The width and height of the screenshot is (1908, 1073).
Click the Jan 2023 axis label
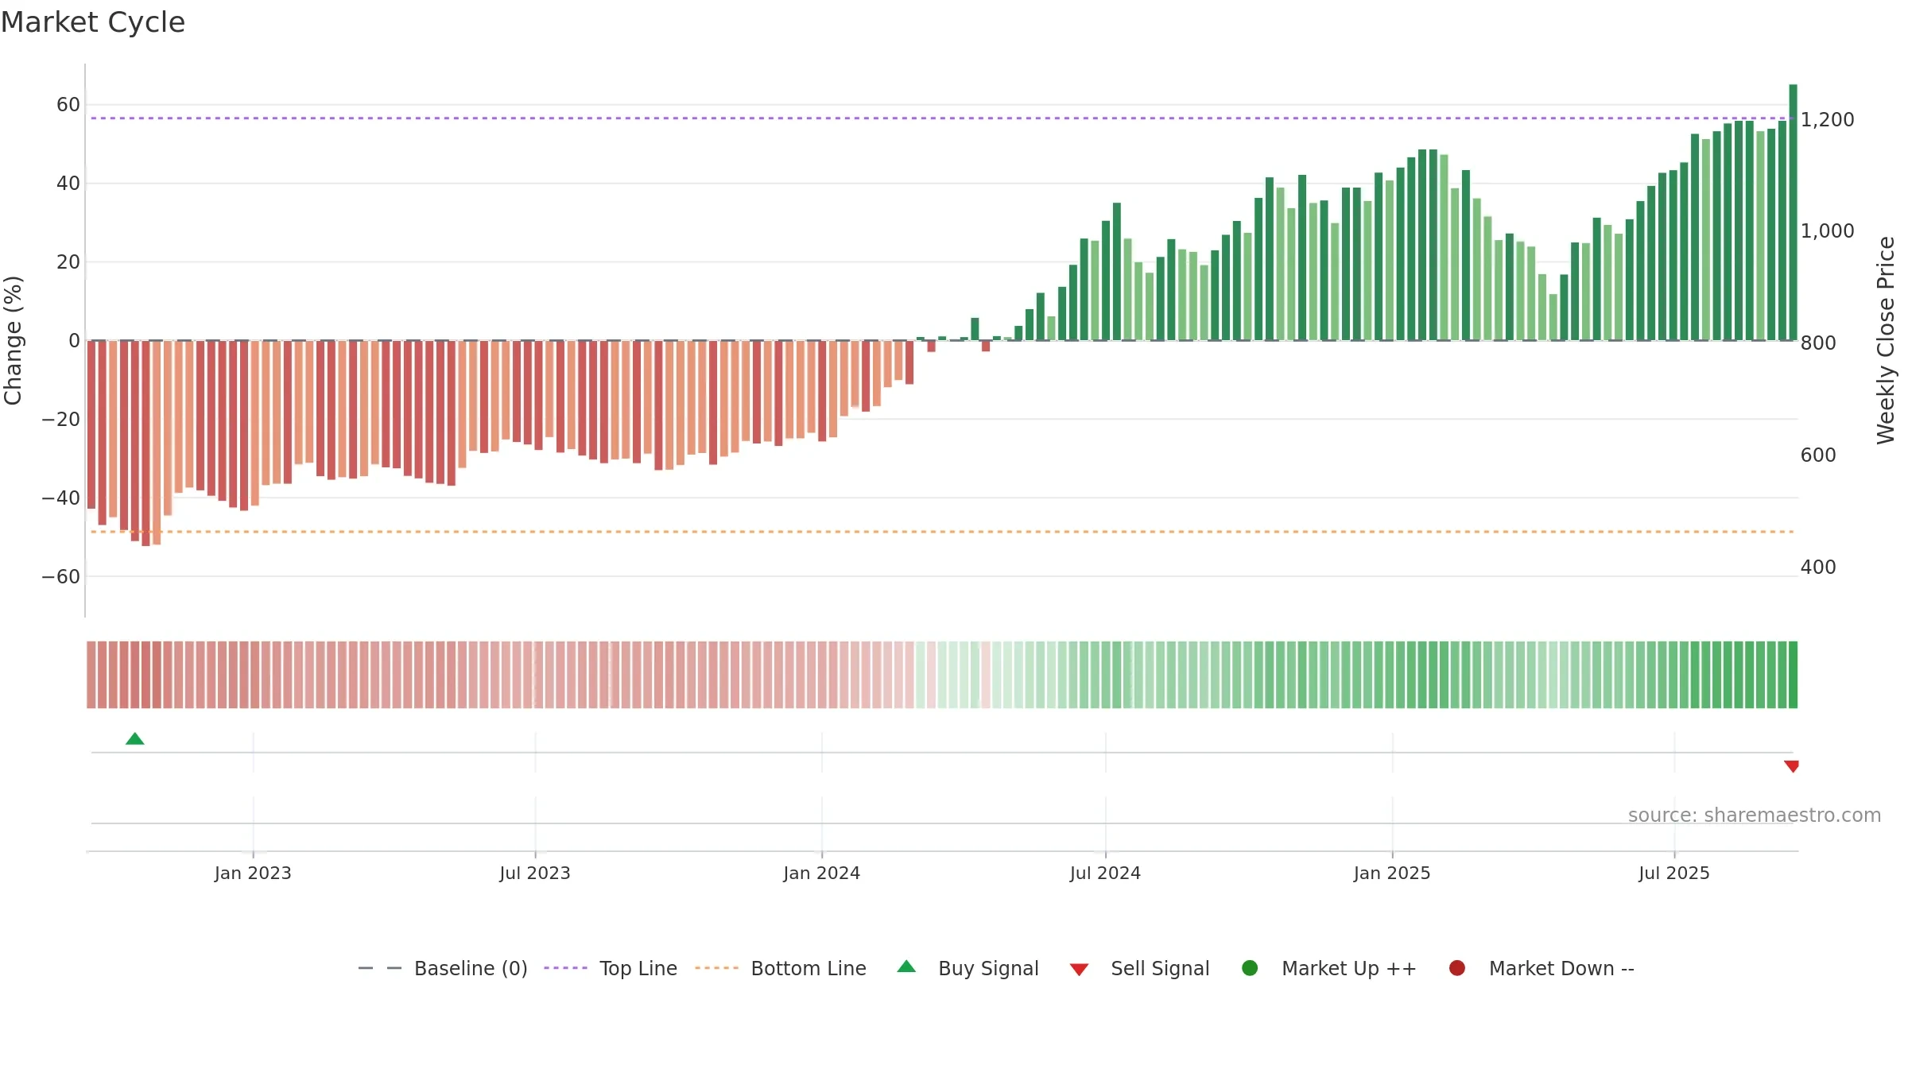(x=253, y=874)
